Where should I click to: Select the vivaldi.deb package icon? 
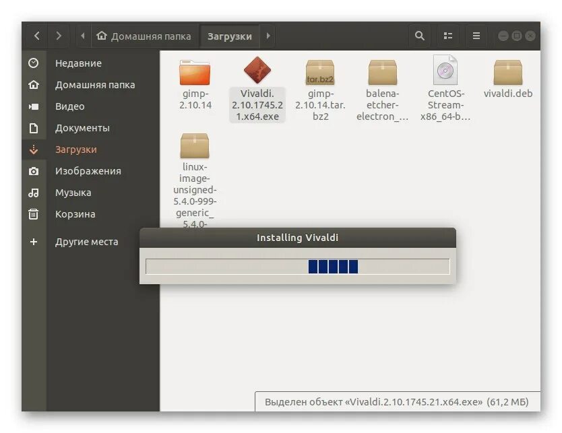pos(508,72)
